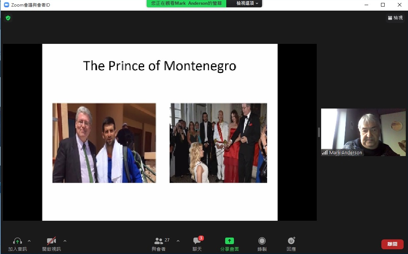Select Mark Anderson's video thumbnail
408x254 pixels.
[x=363, y=132]
